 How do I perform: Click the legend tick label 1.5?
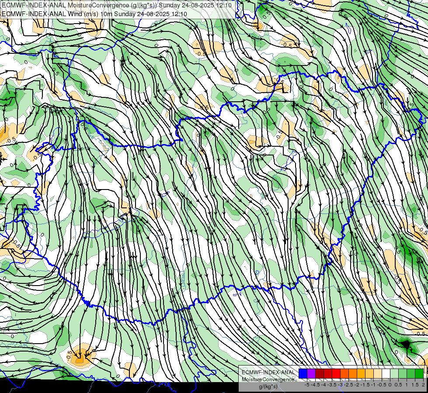coord(415,385)
